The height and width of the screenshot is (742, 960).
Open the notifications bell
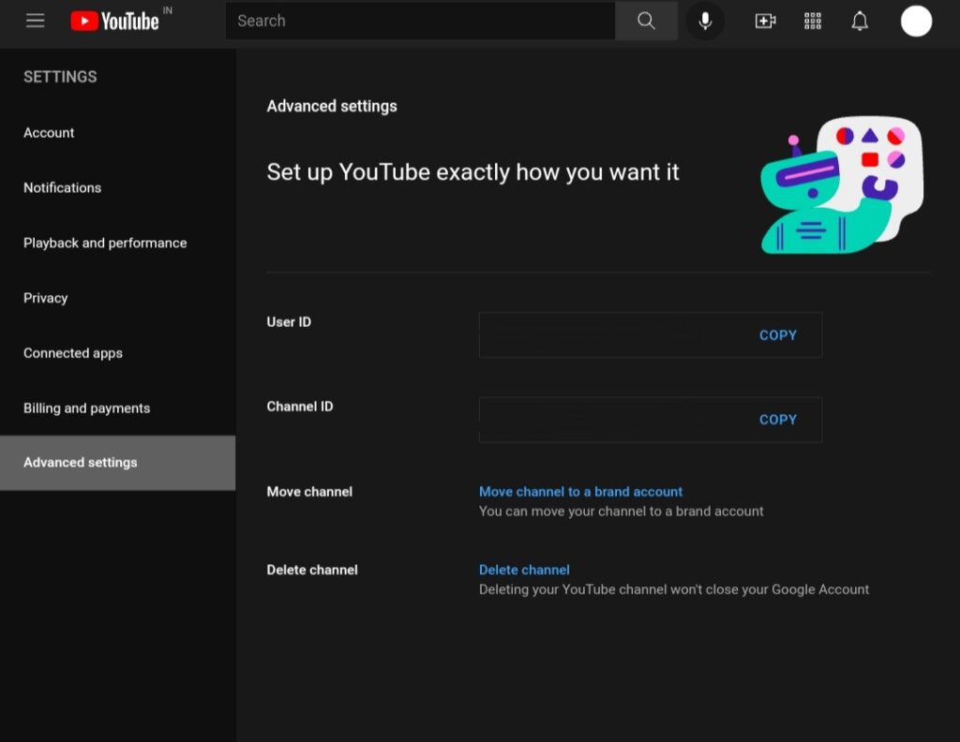pos(860,21)
